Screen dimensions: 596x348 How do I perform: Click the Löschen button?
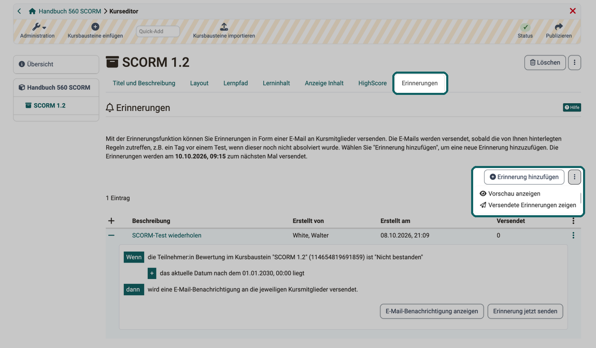coord(545,62)
